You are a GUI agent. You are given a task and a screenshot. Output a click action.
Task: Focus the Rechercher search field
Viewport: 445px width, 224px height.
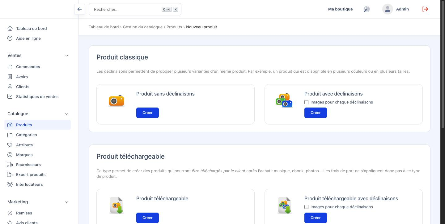pyautogui.click(x=135, y=9)
